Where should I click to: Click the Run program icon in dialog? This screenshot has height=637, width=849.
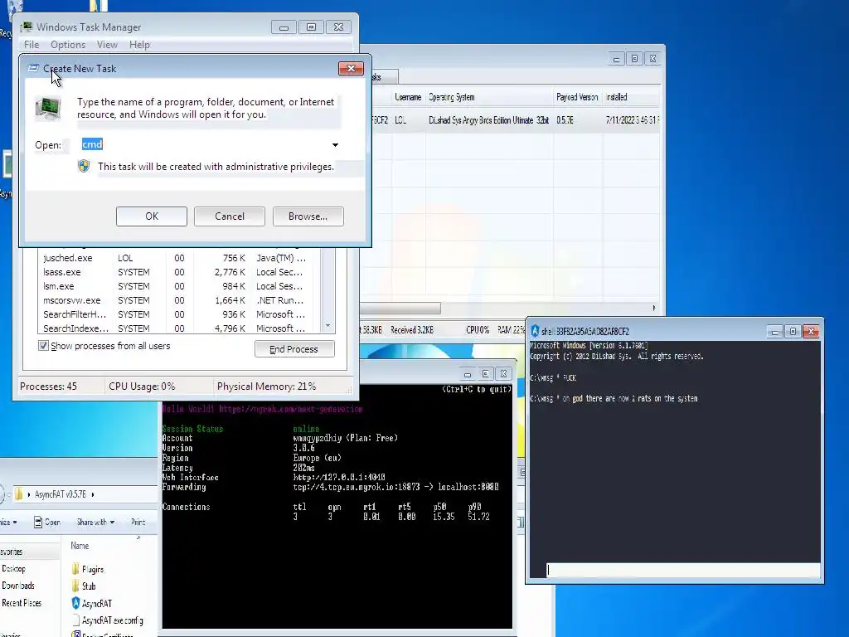tap(48, 107)
